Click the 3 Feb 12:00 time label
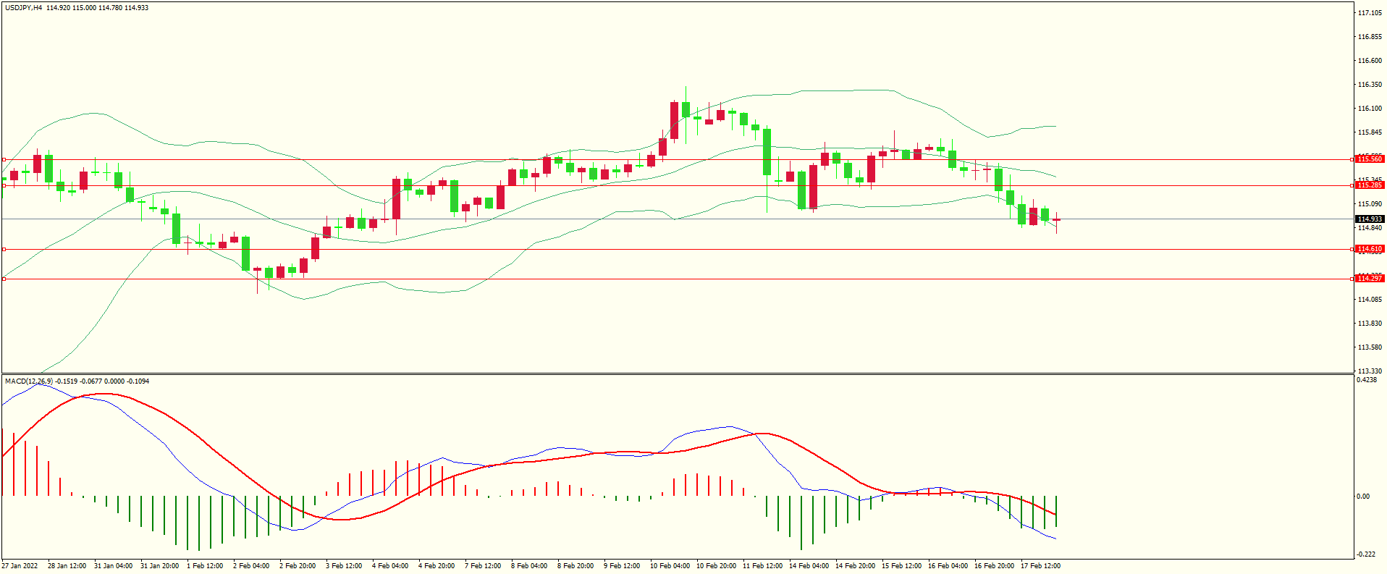Screen dimensions: 1387x574 (344, 566)
